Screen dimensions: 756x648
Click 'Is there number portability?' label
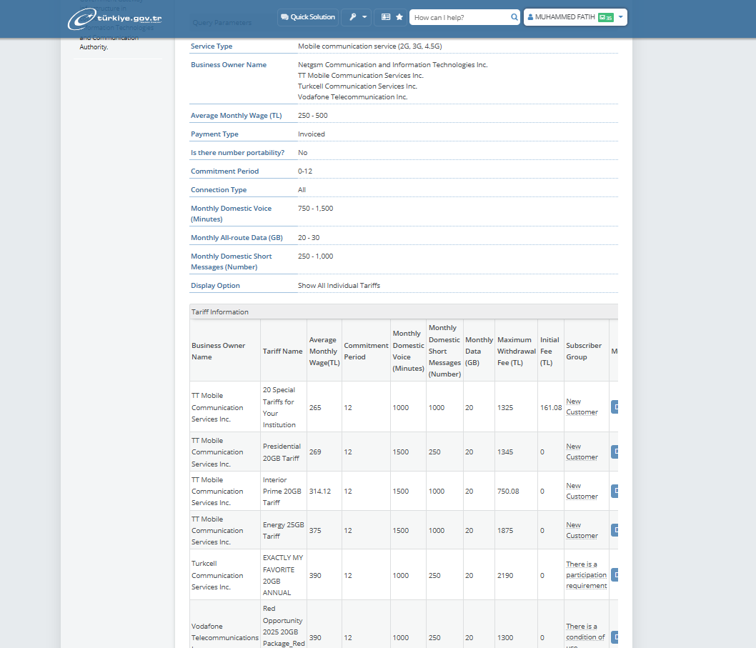[x=238, y=152]
